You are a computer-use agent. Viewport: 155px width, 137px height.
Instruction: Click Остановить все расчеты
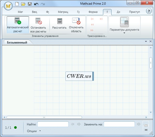click(x=38, y=25)
